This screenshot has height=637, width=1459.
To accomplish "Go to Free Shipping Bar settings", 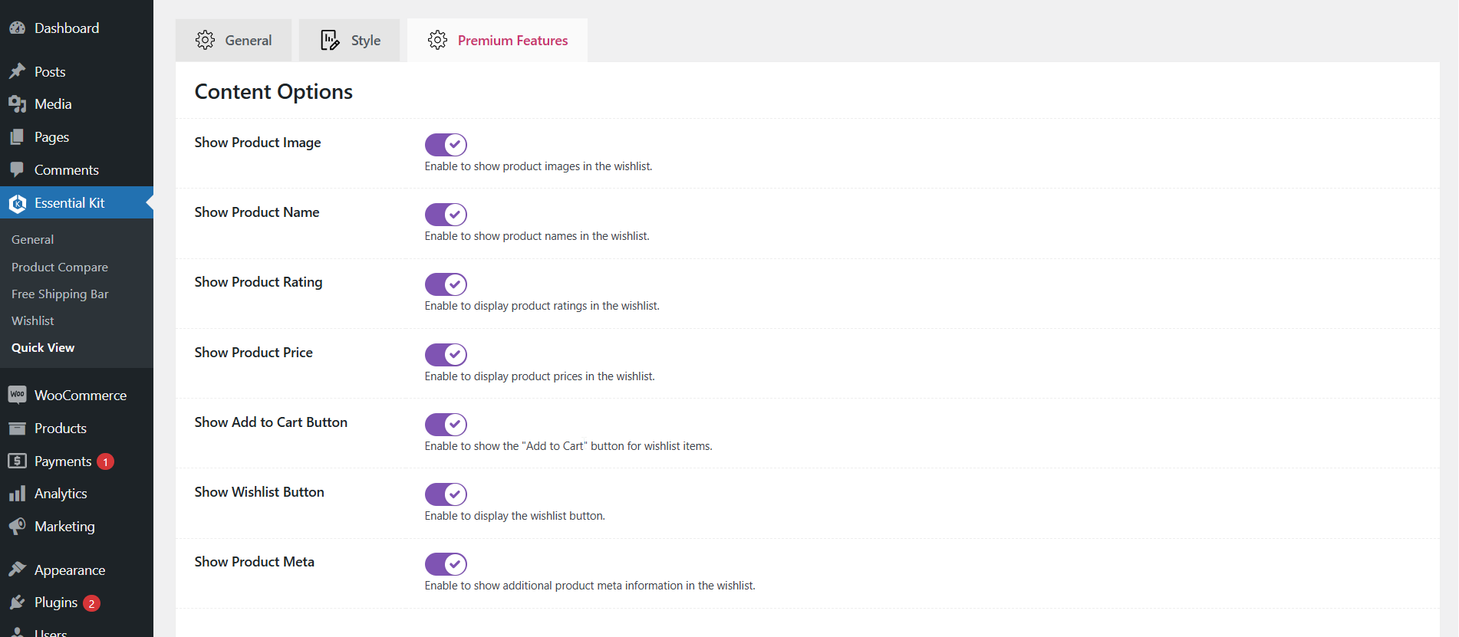I will coord(60,294).
